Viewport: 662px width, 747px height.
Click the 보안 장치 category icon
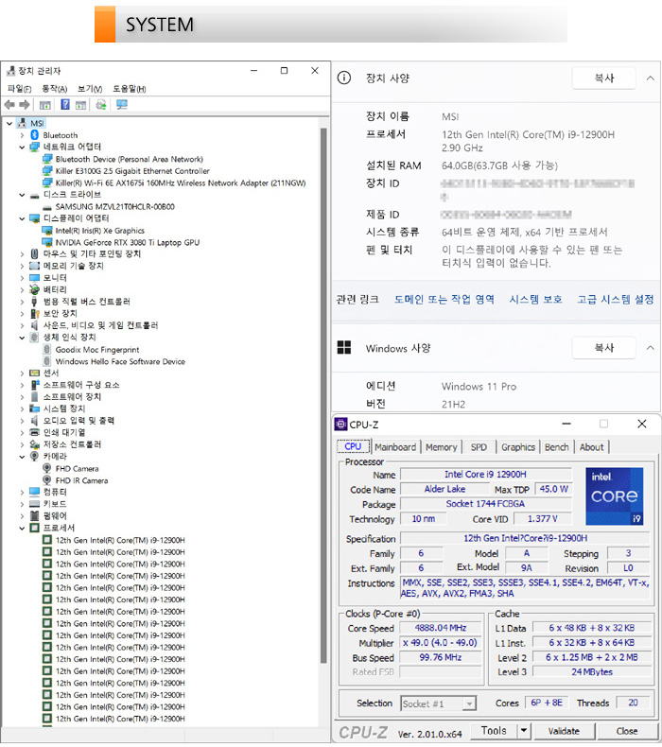34,314
